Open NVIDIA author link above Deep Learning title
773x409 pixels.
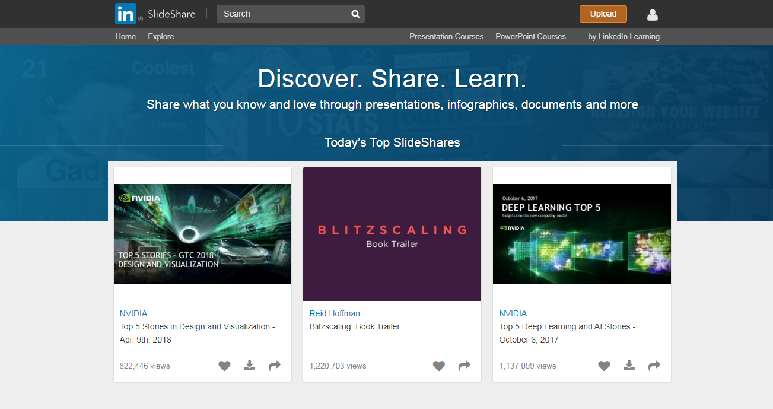click(x=513, y=313)
